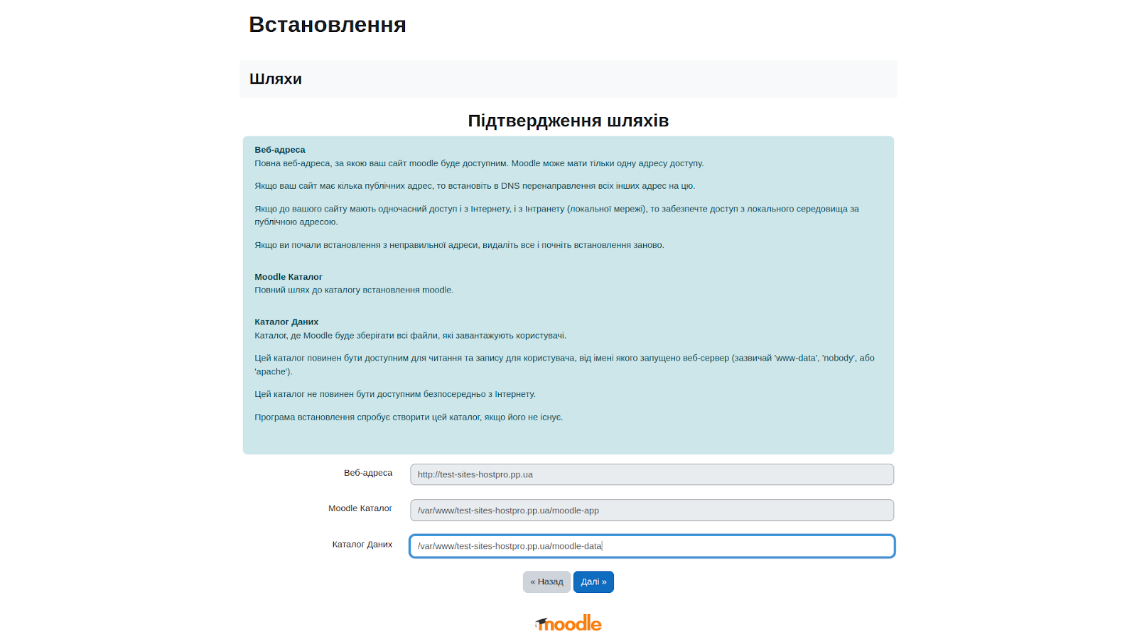Image resolution: width=1137 pixels, height=639 pixels.
Task: Click sentence 'Повна веб-адреса, за якою ваш сайт'
Action: [479, 163]
